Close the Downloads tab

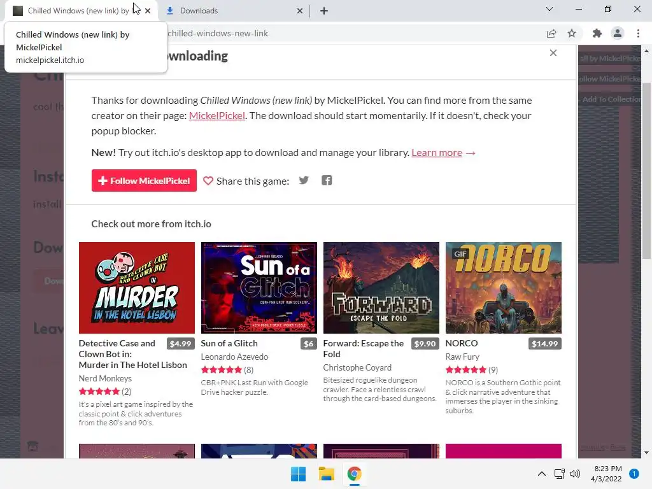click(x=300, y=11)
